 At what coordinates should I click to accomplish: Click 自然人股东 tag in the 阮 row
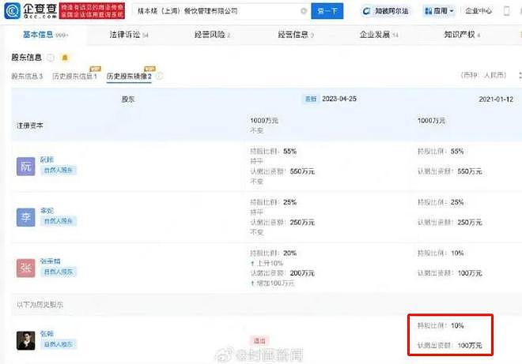(x=59, y=171)
